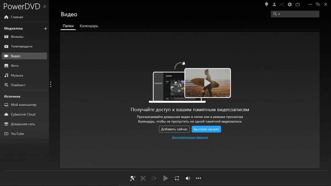Image resolution: width=331 pixels, height=186 pixels.
Task: Click the lightbulb tips icon
Action: [x=266, y=4]
